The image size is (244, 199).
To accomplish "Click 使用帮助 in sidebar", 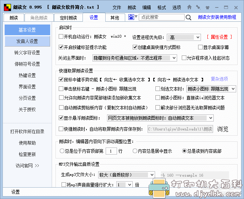I will point(27,143).
